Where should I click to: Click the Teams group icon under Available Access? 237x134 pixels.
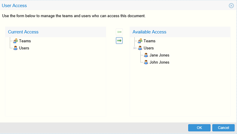(x=140, y=41)
